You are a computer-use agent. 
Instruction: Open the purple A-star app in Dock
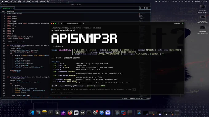63,113
